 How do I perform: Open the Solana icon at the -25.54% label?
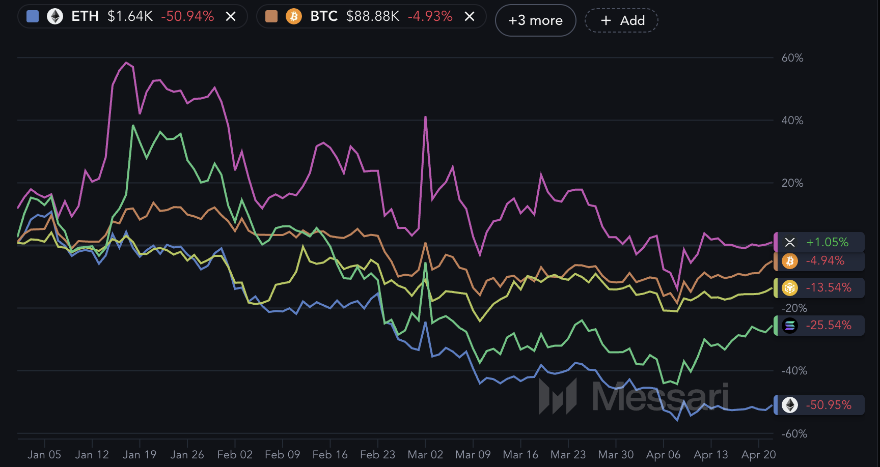790,325
